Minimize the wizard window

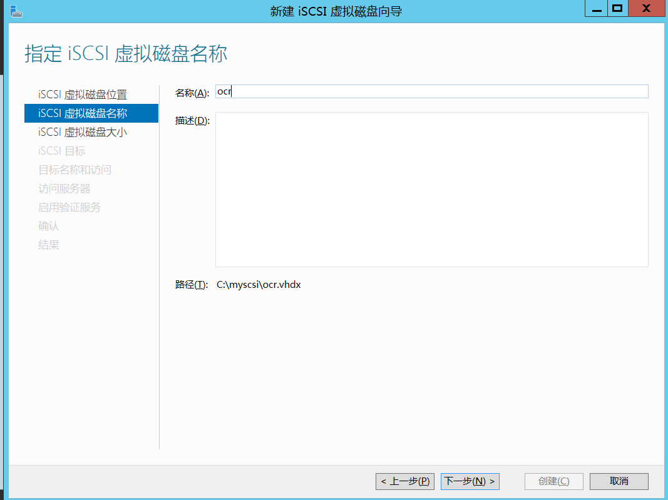[597, 9]
